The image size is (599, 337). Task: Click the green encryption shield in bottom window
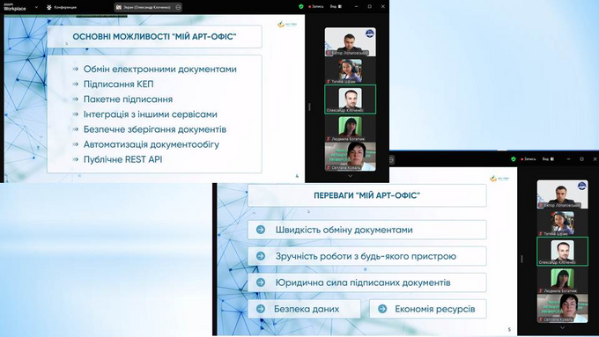tap(514, 159)
